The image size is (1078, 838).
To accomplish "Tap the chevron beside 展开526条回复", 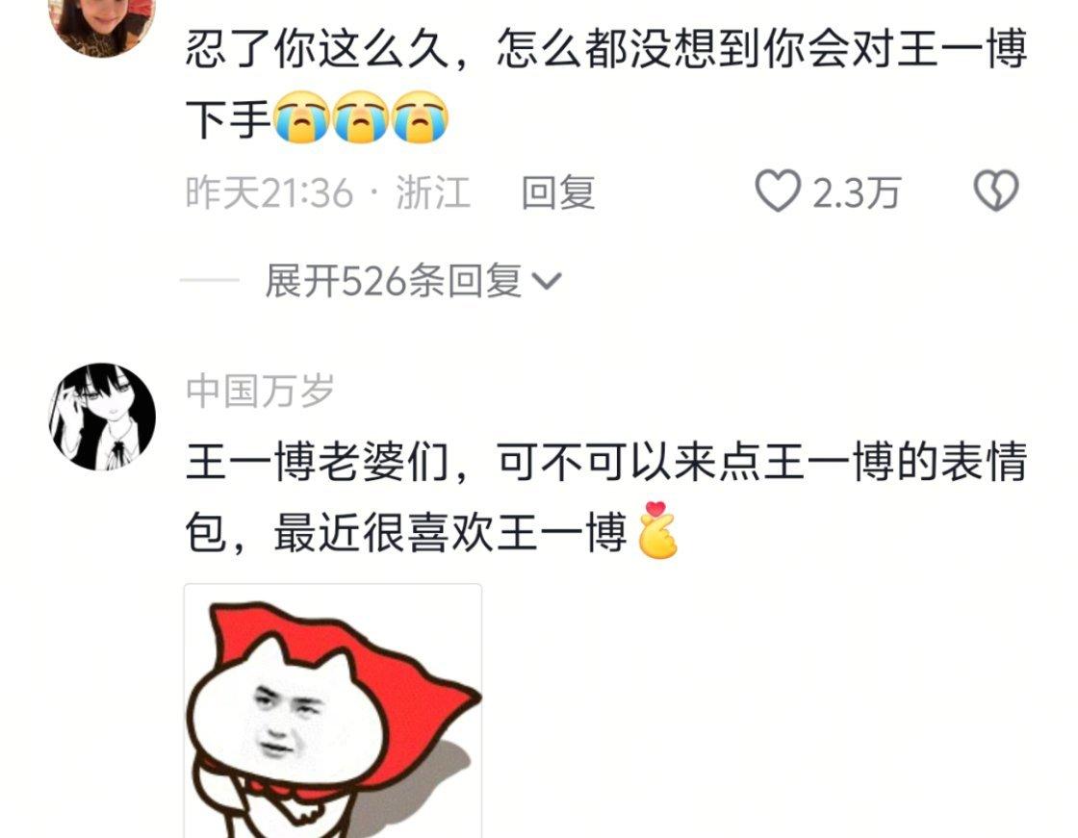I will click(548, 281).
